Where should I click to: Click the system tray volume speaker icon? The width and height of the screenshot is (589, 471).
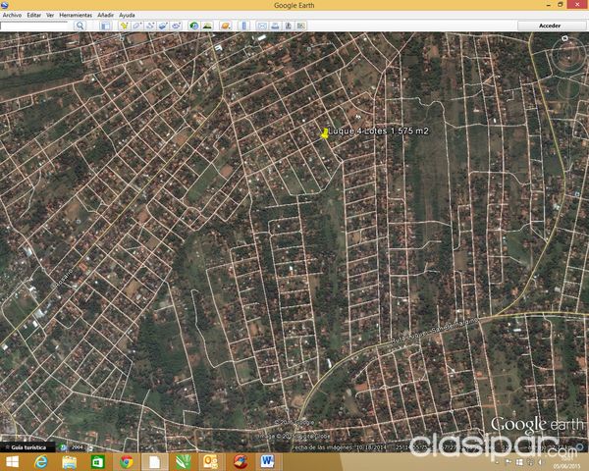click(541, 462)
